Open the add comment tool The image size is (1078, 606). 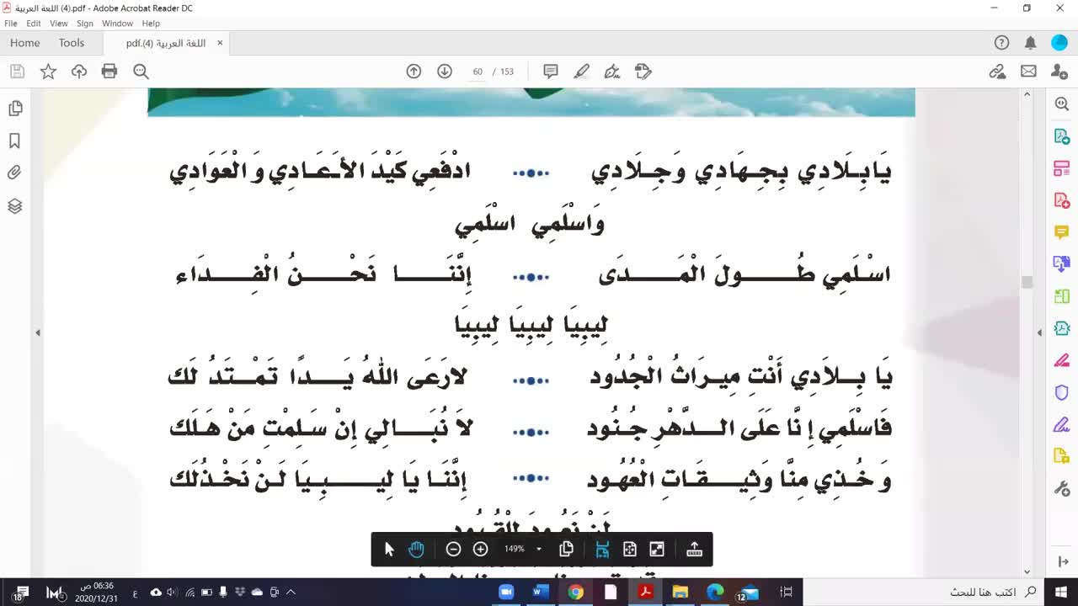[x=551, y=72]
